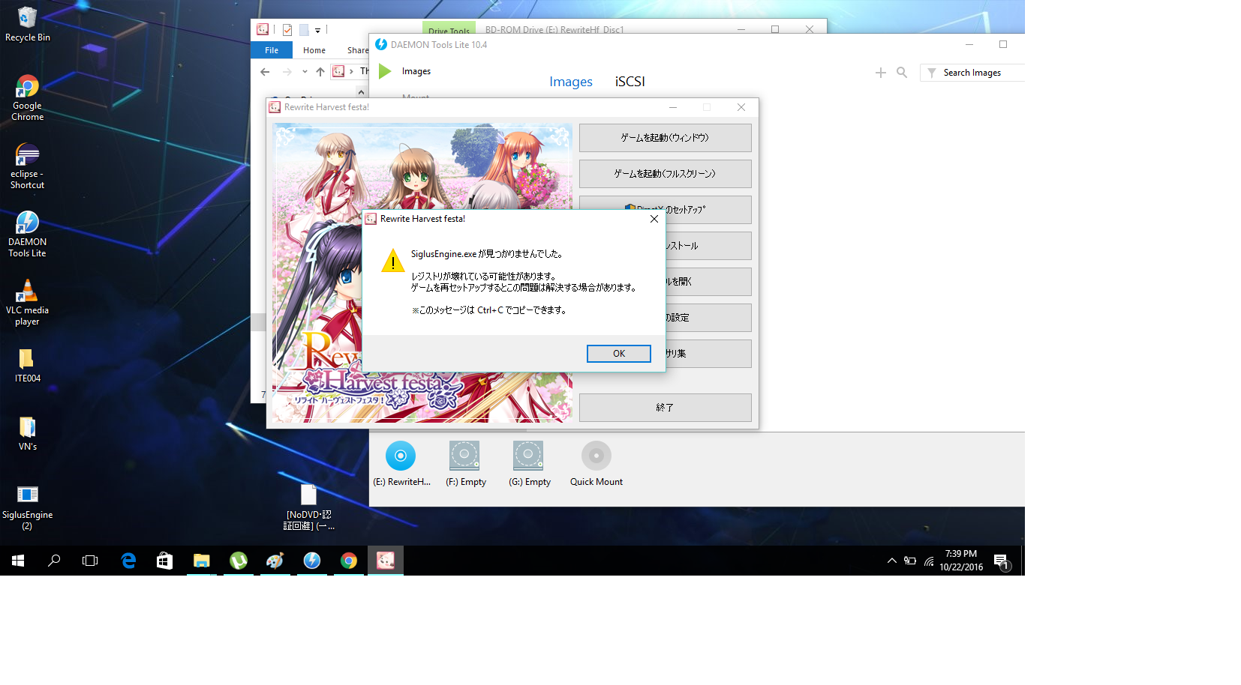Select the DAEMON Tools Lite desktop icon
This screenshot has width=1241, height=685.
(27, 234)
